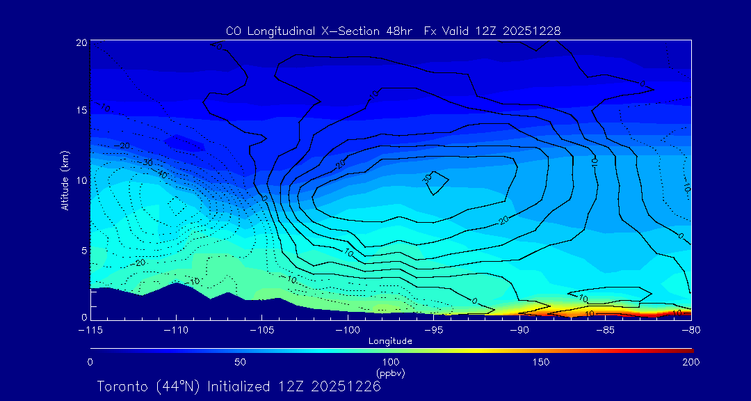Click the 20 km altitude tick label
Image resolution: width=751 pixels, height=401 pixels.
81,42
